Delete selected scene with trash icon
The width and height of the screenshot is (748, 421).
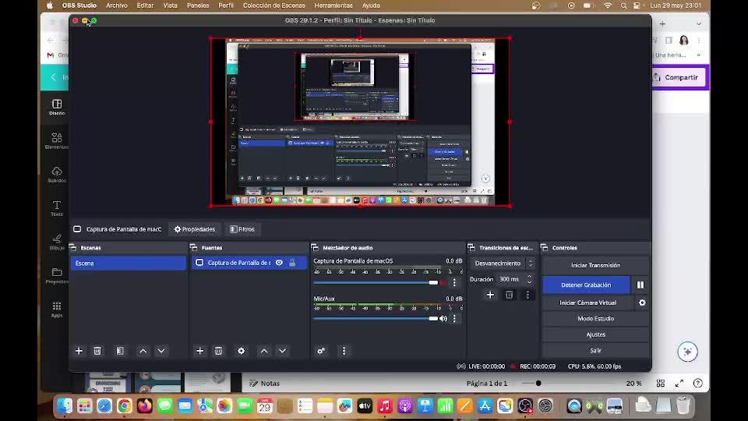coord(97,351)
